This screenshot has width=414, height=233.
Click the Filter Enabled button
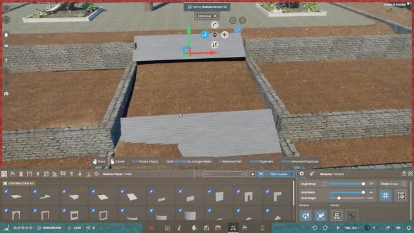(281, 174)
